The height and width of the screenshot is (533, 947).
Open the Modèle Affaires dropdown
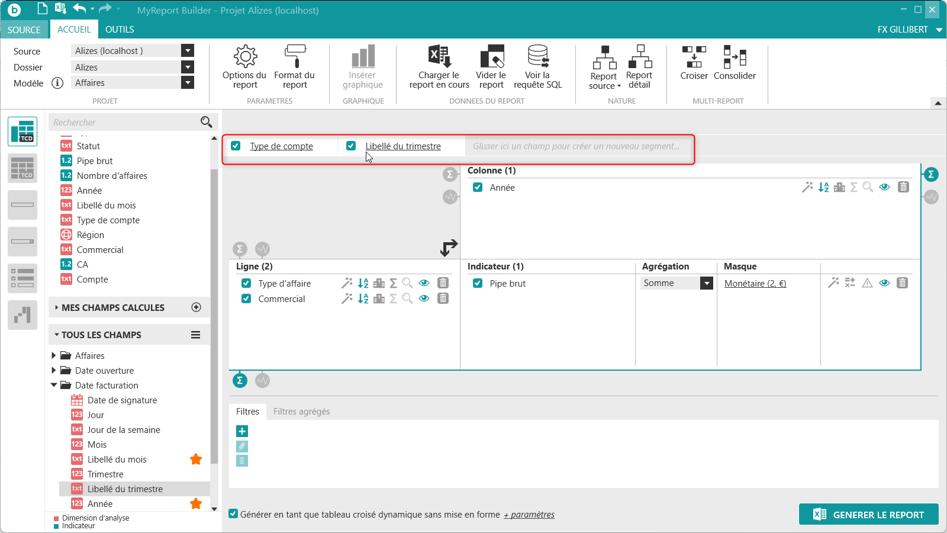(188, 83)
